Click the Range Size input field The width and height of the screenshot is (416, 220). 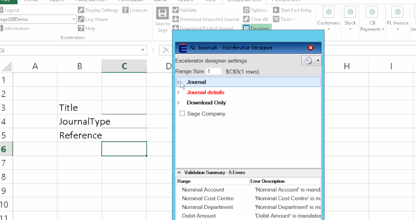click(x=213, y=71)
